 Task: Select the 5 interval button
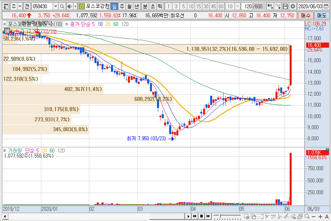coord(183,6)
